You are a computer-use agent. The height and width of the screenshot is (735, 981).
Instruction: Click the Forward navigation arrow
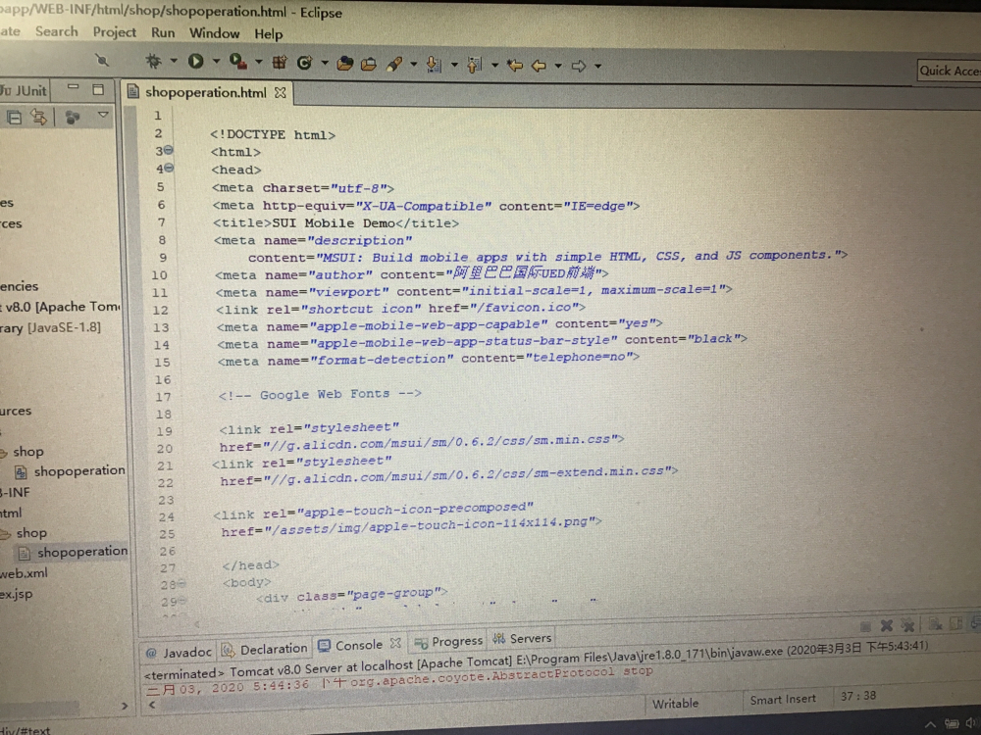579,66
